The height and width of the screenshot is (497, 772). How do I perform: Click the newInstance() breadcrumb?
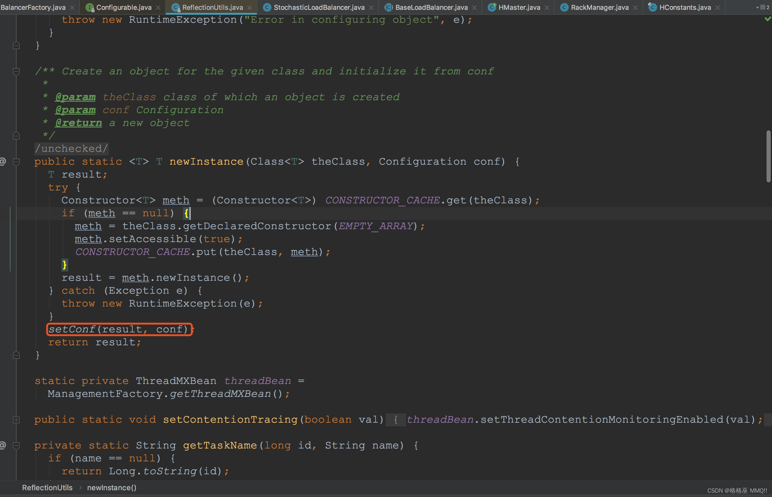pos(111,487)
